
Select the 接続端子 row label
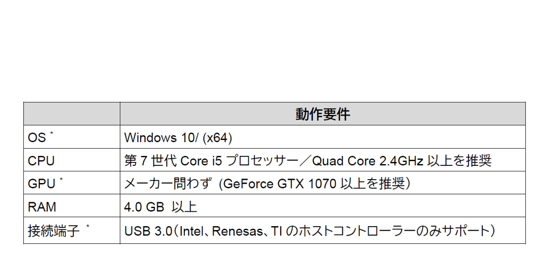pos(54,231)
